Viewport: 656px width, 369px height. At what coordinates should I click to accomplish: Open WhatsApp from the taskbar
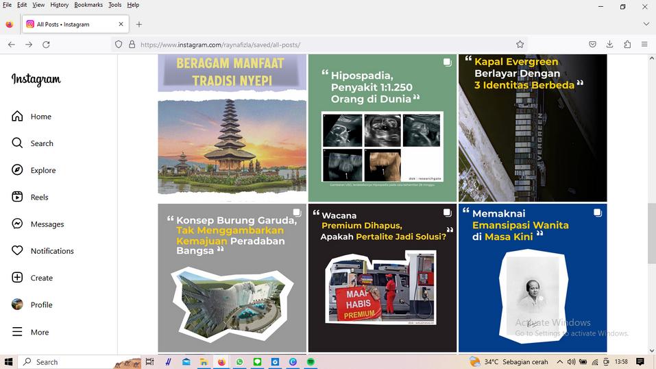(239, 362)
